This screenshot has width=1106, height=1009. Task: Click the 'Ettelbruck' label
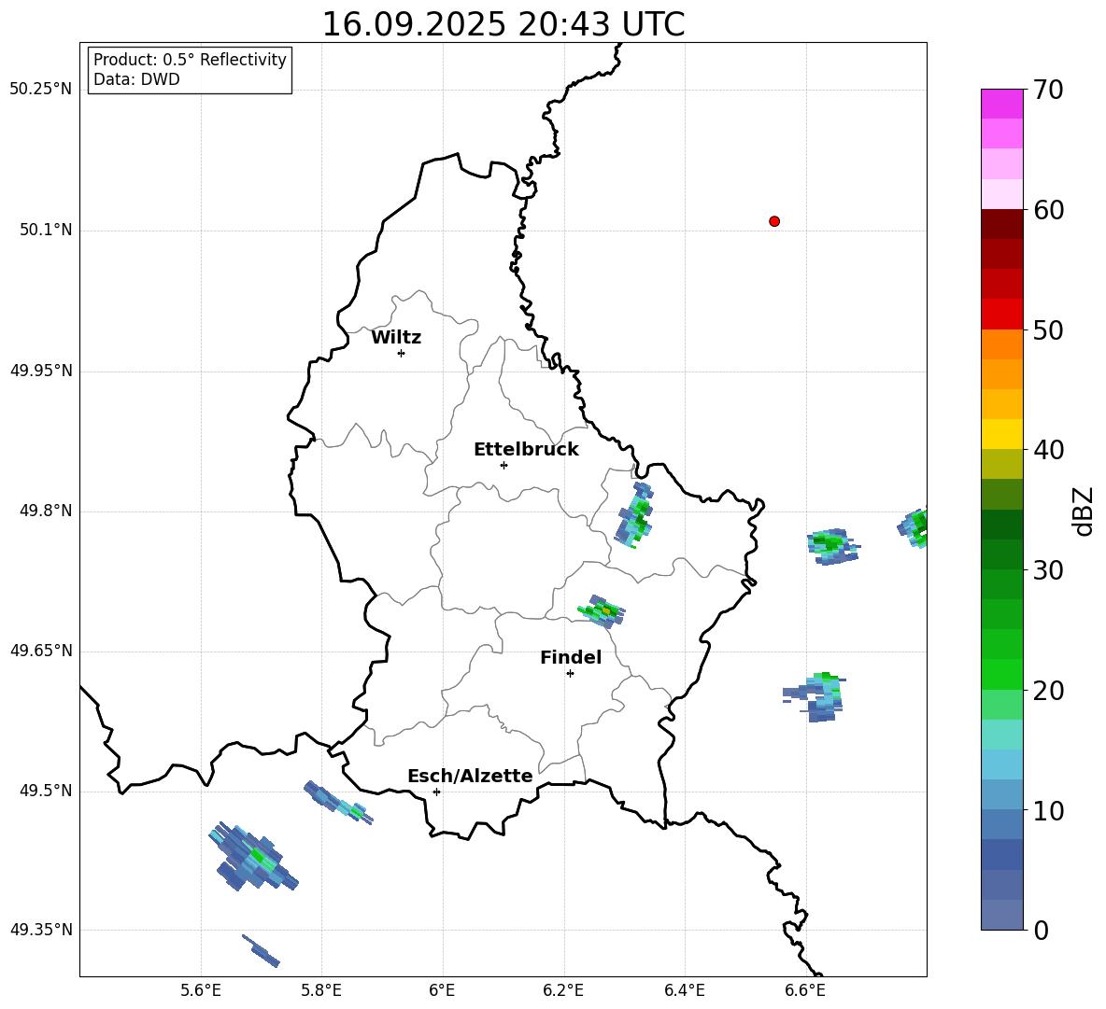pyautogui.click(x=526, y=450)
